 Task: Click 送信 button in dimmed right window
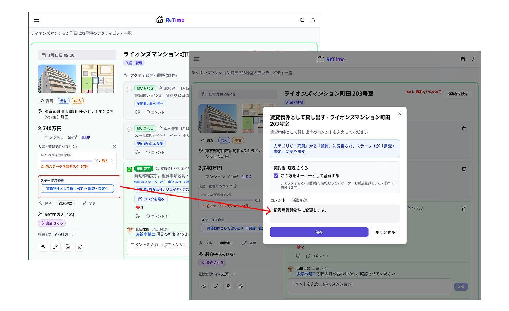point(461,287)
